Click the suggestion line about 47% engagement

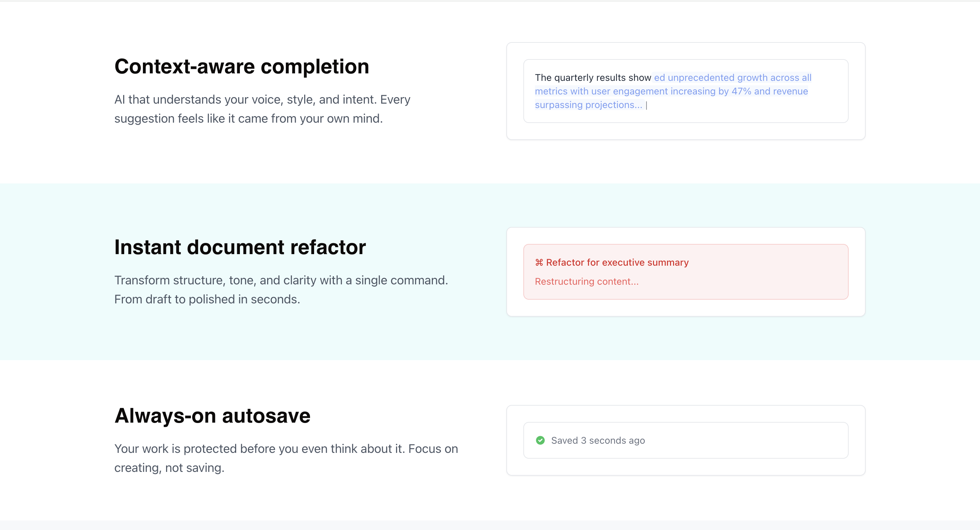click(671, 92)
